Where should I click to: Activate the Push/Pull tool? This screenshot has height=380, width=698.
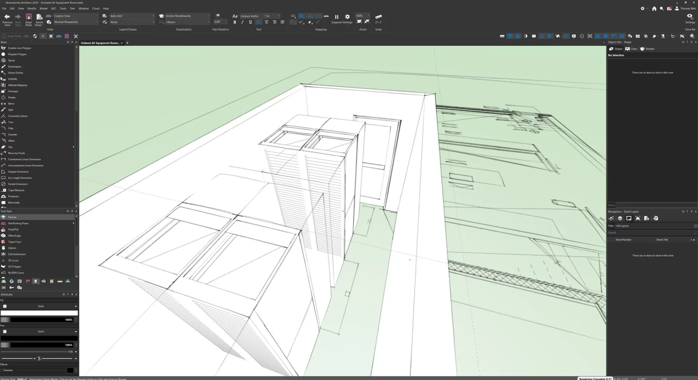coord(13,229)
